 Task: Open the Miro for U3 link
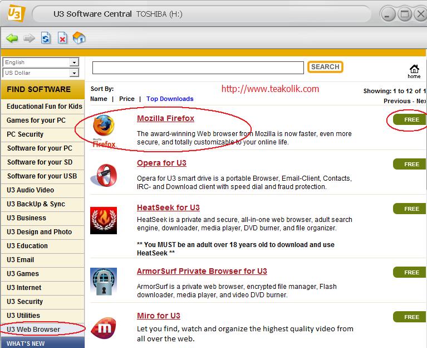pyautogui.click(x=159, y=316)
